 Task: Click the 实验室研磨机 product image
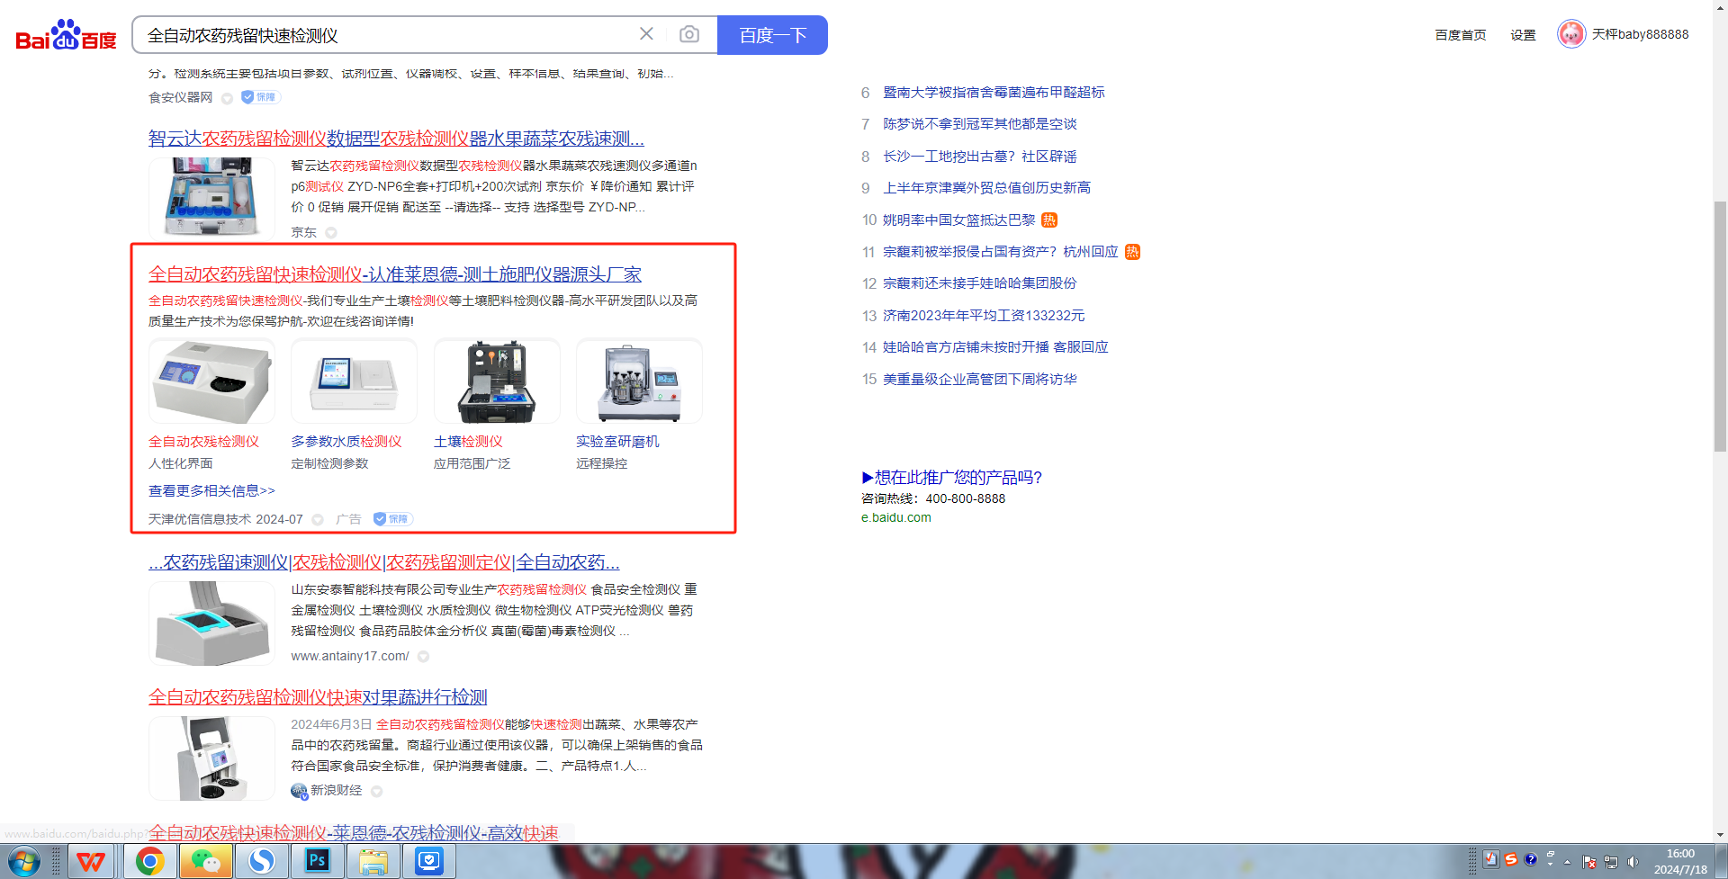(639, 381)
